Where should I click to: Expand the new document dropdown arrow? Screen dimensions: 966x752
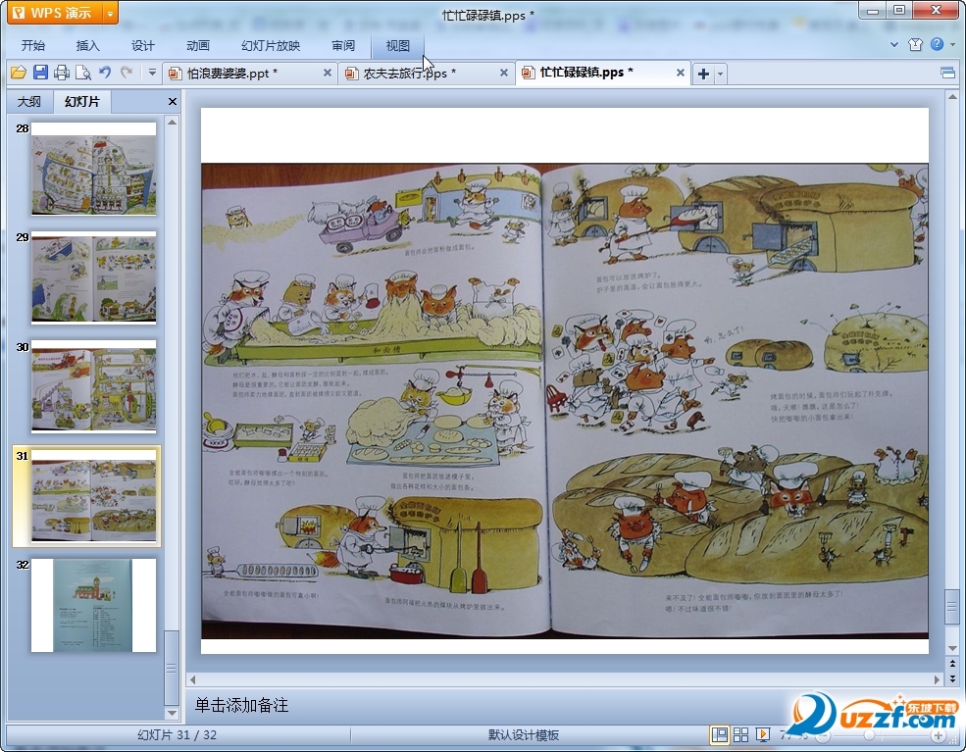[720, 74]
